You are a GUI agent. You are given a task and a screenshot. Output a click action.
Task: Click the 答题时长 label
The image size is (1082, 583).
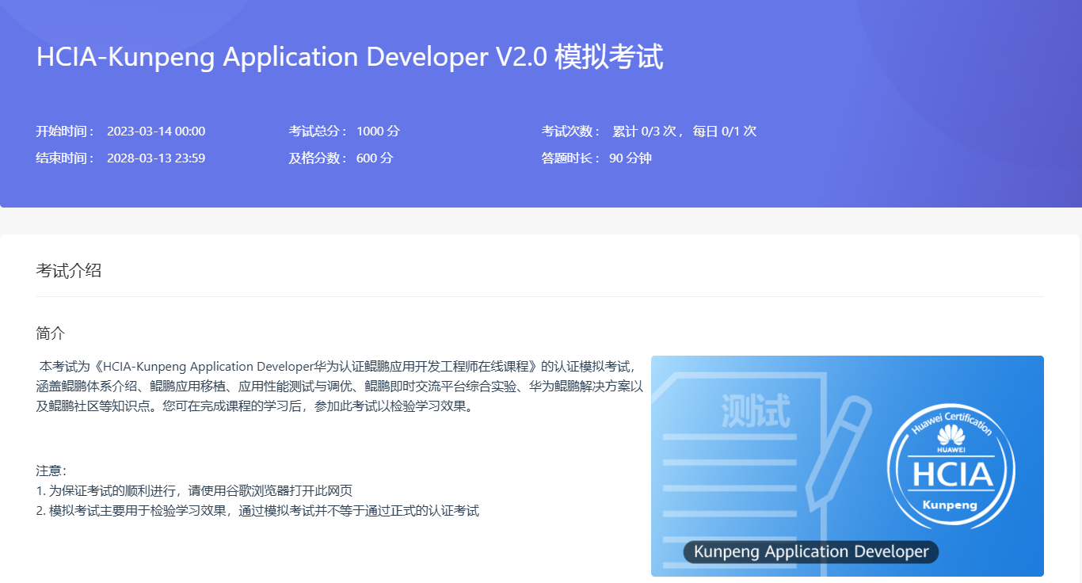point(571,158)
